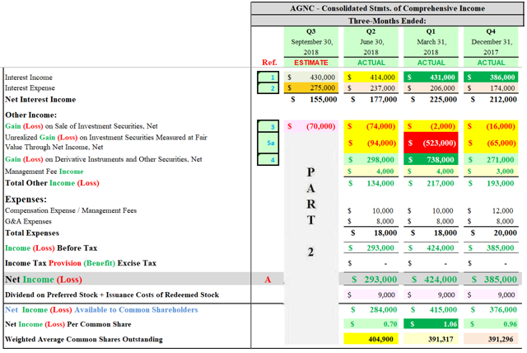Click the AGNC Consolidated Stmts. title header
The width and height of the screenshot is (527, 353).
point(387,8)
